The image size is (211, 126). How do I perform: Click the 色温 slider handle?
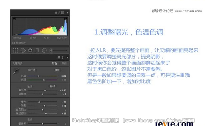38,76
